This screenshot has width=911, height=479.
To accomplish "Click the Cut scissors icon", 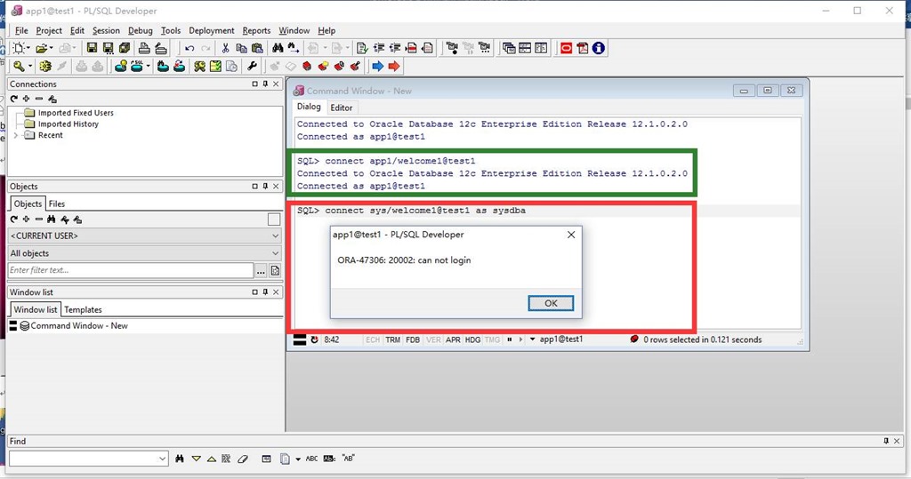I will (225, 48).
